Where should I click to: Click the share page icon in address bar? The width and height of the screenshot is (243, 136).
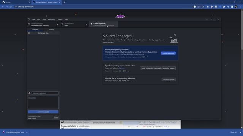coord(199,7)
